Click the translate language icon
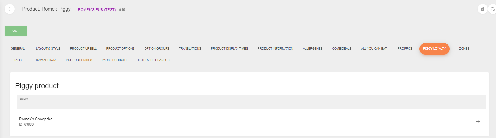The height and width of the screenshot is (138, 496). click(x=493, y=9)
